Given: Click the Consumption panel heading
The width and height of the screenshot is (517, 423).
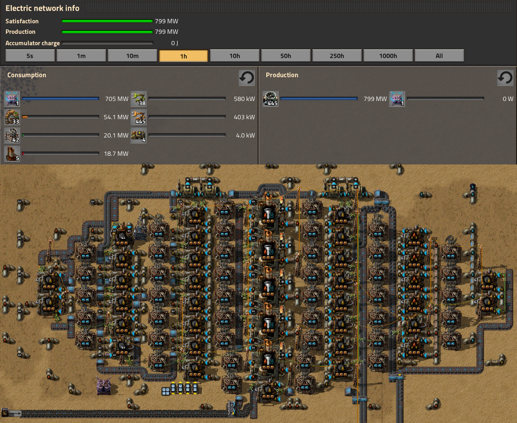Looking at the screenshot, I should tap(26, 75).
